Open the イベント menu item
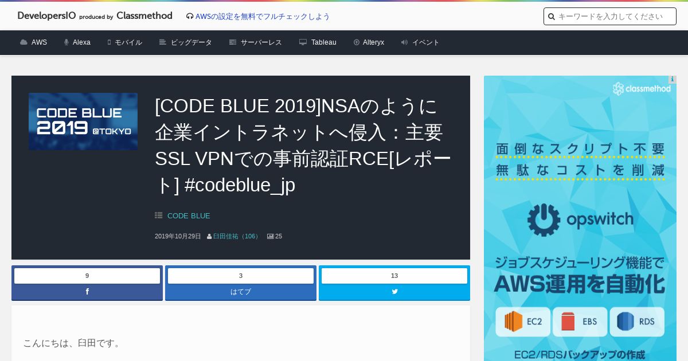 (x=425, y=42)
